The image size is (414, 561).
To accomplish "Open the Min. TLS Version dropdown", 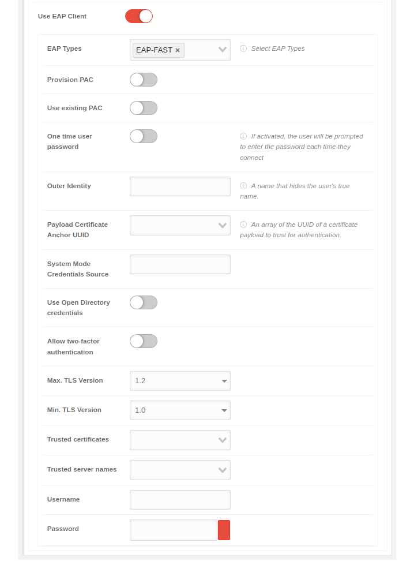I will tap(180, 410).
